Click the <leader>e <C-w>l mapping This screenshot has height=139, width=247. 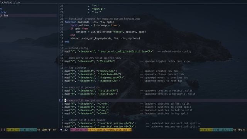coord(87,107)
